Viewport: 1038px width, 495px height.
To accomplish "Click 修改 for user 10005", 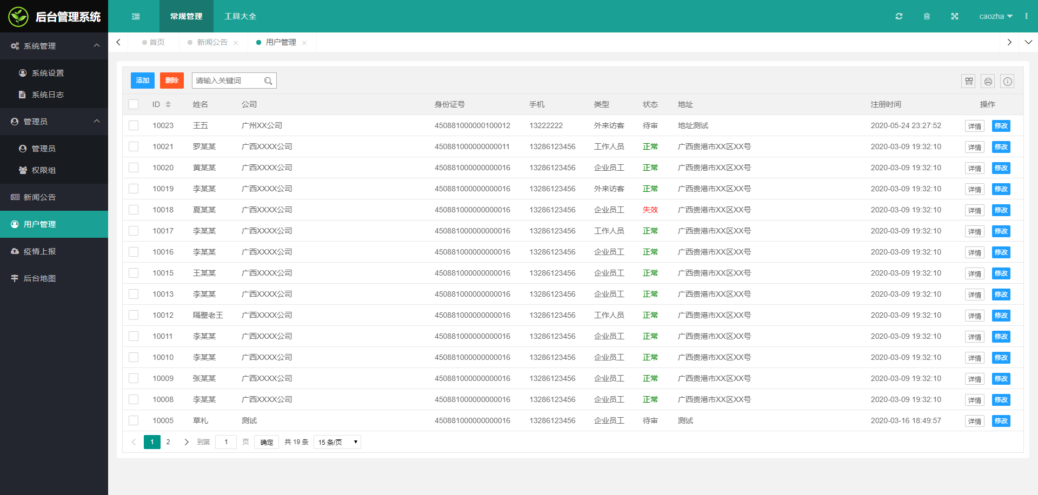I will 1001,421.
